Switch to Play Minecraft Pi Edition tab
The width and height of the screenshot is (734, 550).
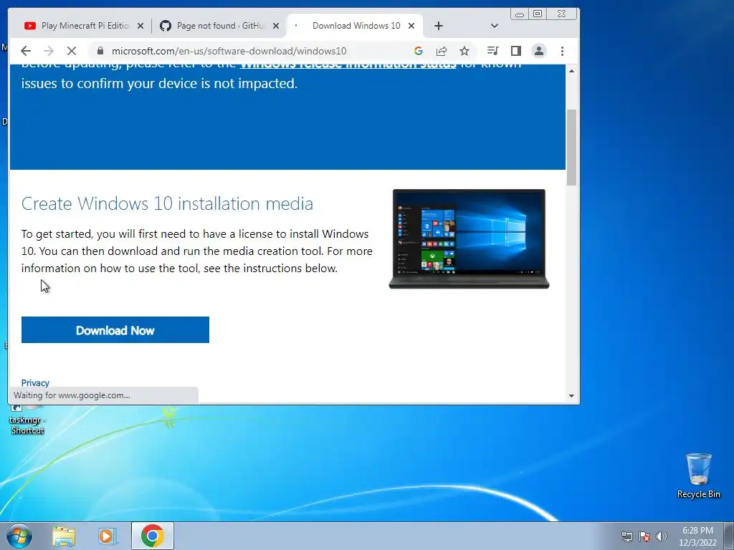pyautogui.click(x=85, y=26)
